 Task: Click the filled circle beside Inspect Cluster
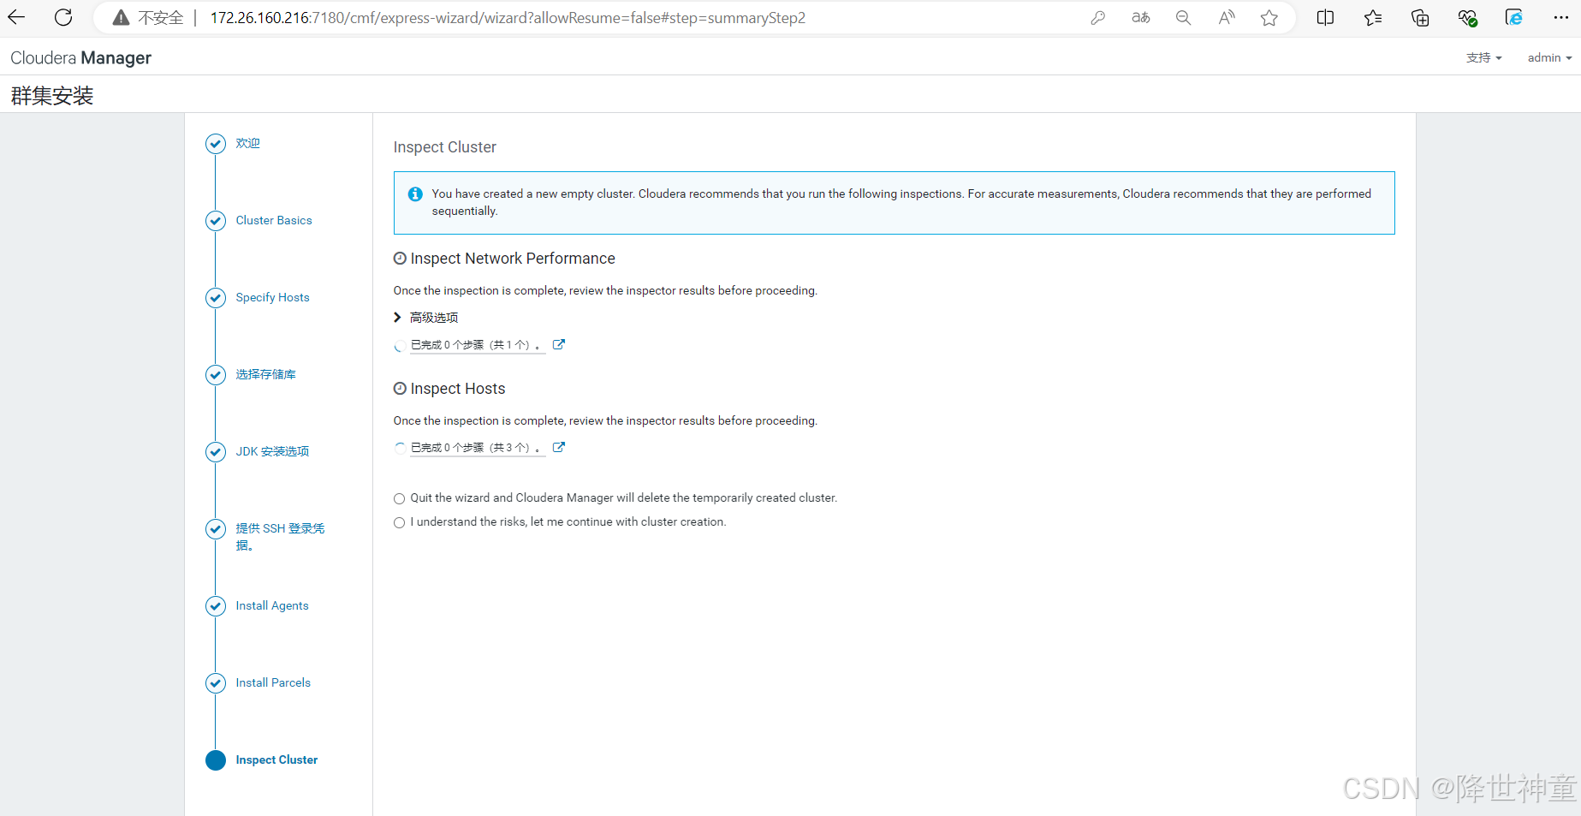tap(216, 760)
